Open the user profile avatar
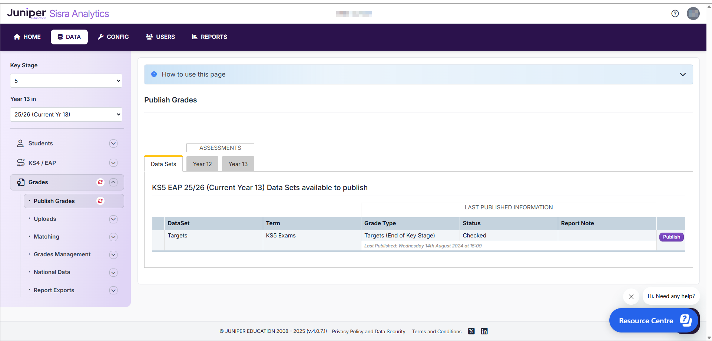This screenshot has width=712, height=341. (x=693, y=14)
